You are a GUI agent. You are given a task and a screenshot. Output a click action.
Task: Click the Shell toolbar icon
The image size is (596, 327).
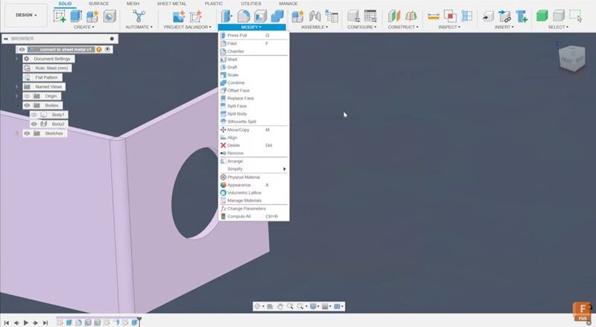[260, 16]
